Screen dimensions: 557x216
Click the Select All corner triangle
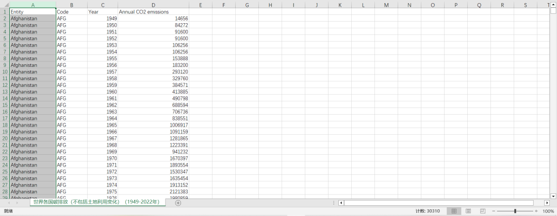tap(5, 5)
